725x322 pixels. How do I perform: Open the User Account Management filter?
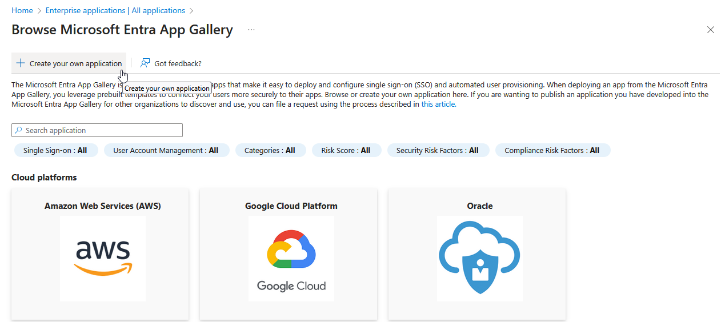point(166,150)
